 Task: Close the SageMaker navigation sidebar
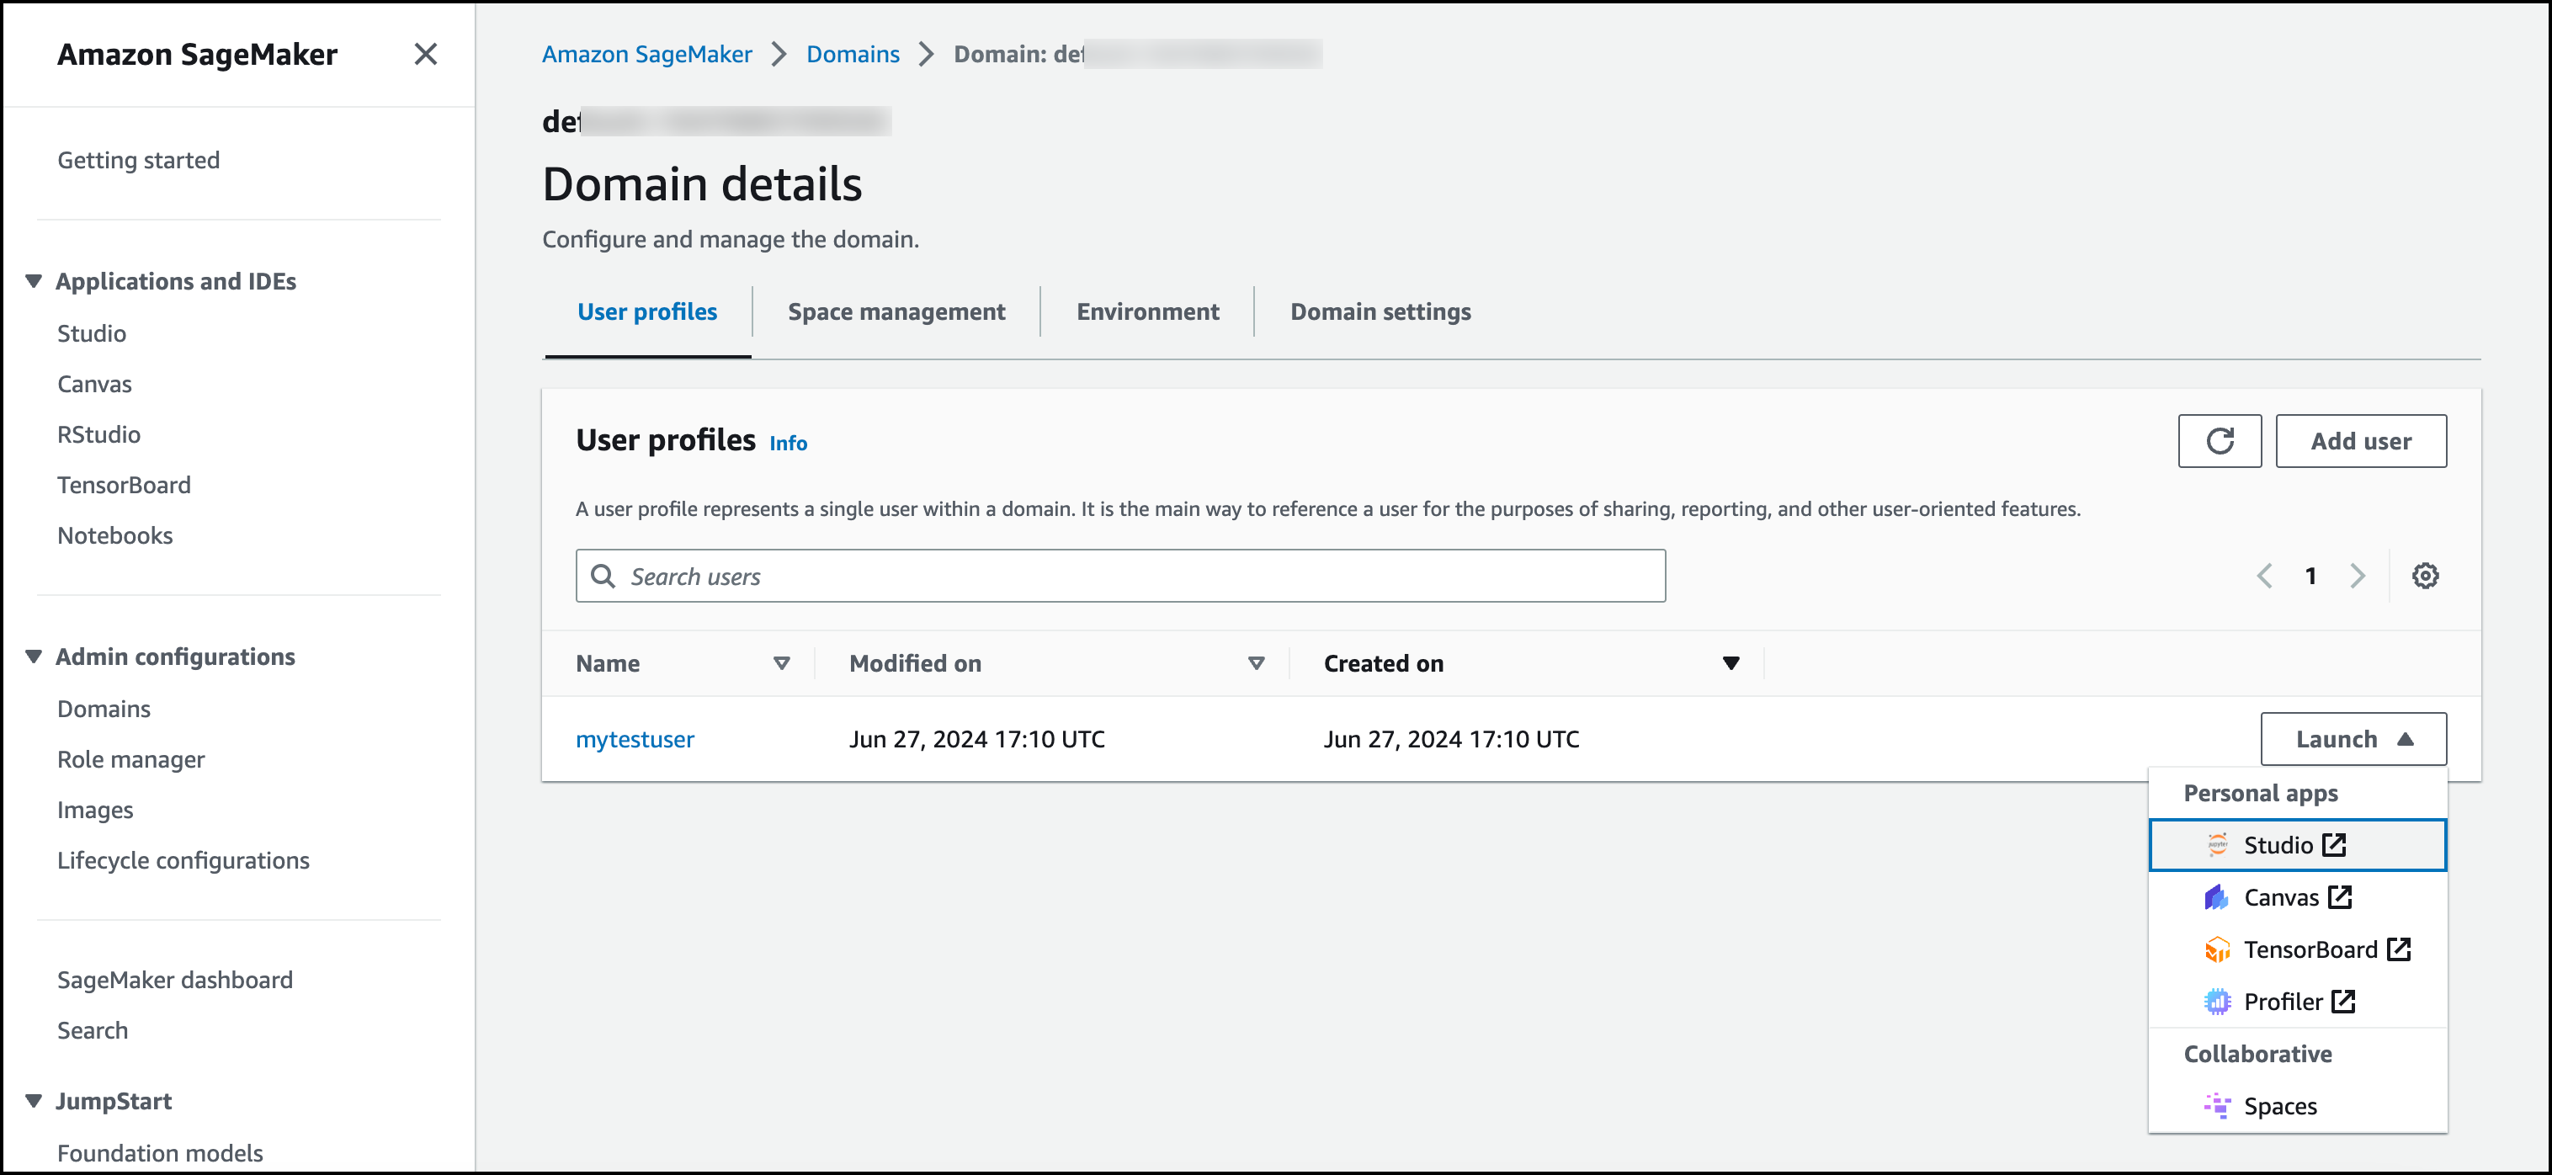425,54
